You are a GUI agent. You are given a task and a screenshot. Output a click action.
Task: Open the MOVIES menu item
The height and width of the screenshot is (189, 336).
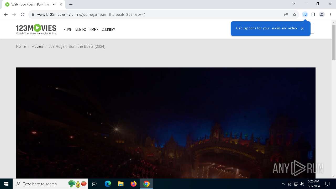[81, 29]
